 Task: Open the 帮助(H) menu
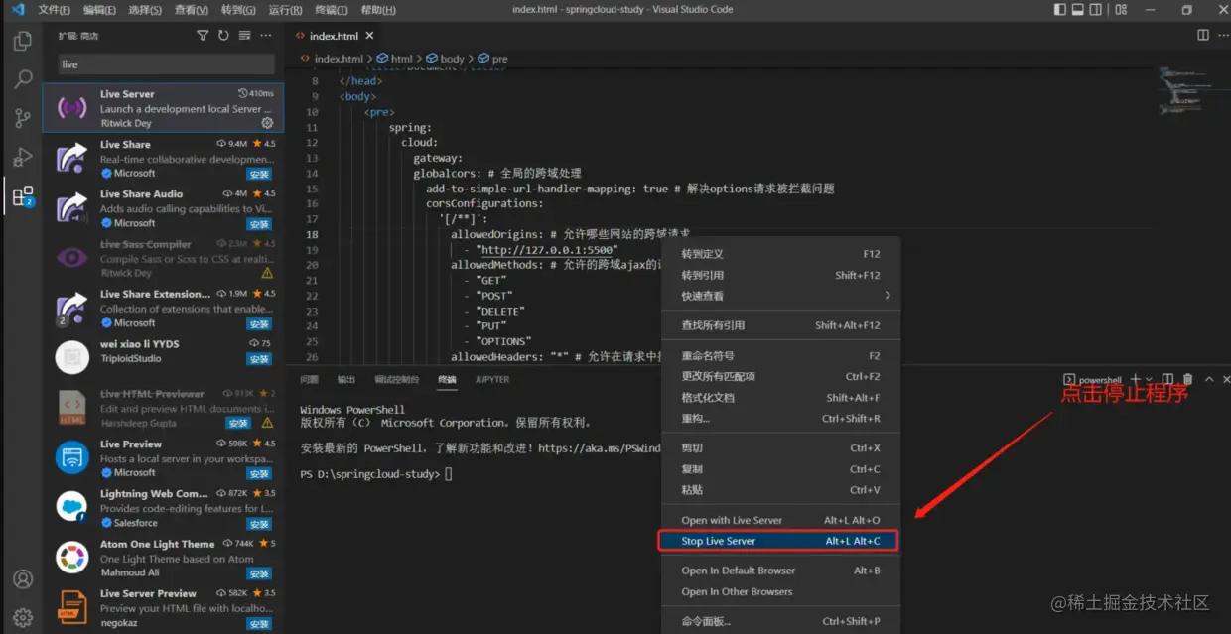(x=378, y=10)
